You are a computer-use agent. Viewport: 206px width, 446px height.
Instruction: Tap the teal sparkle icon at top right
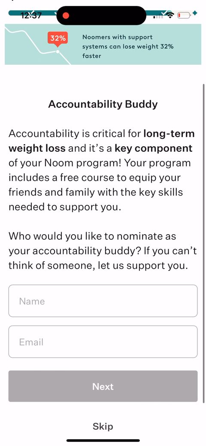click(x=195, y=13)
